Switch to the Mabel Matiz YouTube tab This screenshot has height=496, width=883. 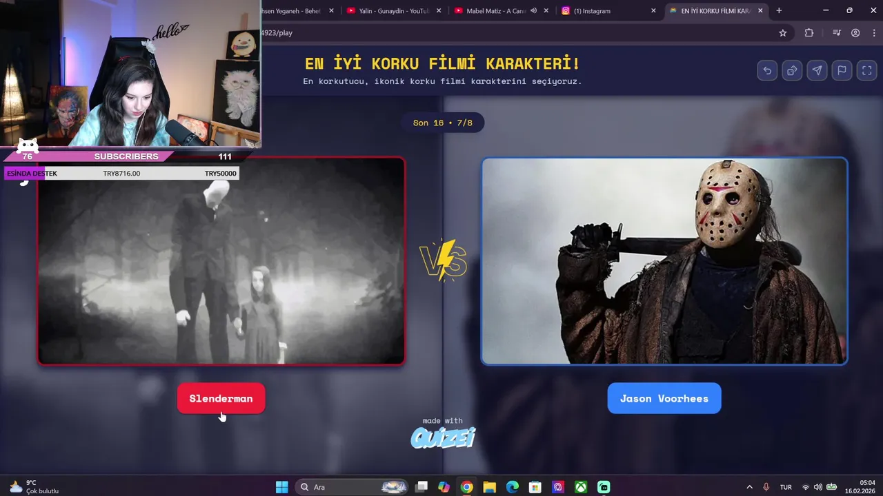click(502, 10)
